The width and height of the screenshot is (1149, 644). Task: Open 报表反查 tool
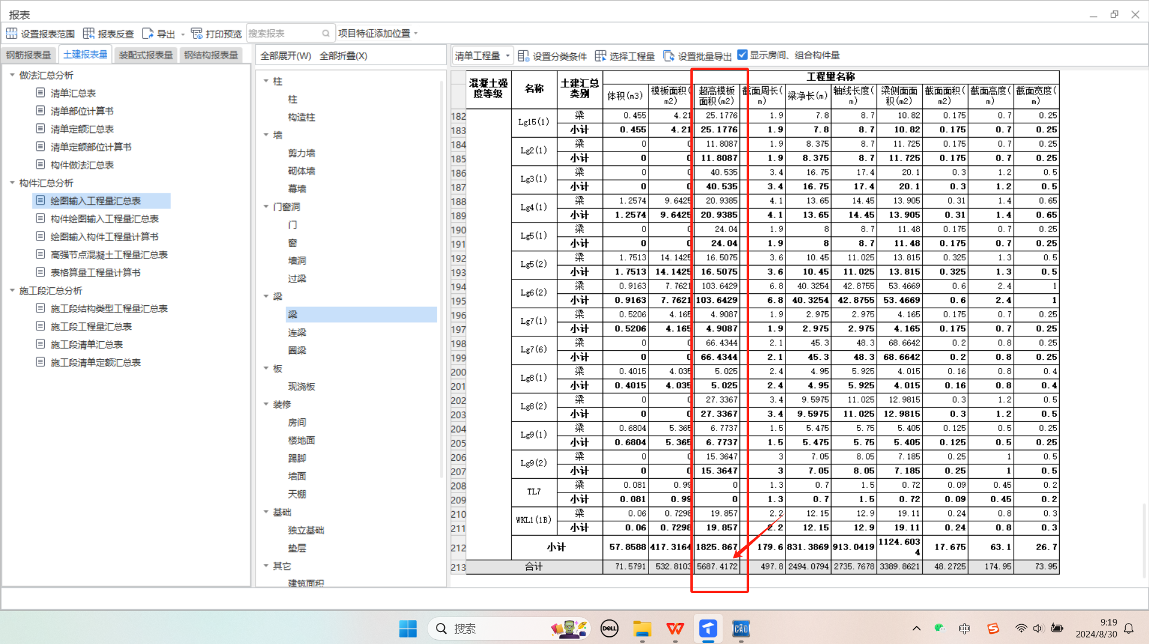click(108, 34)
